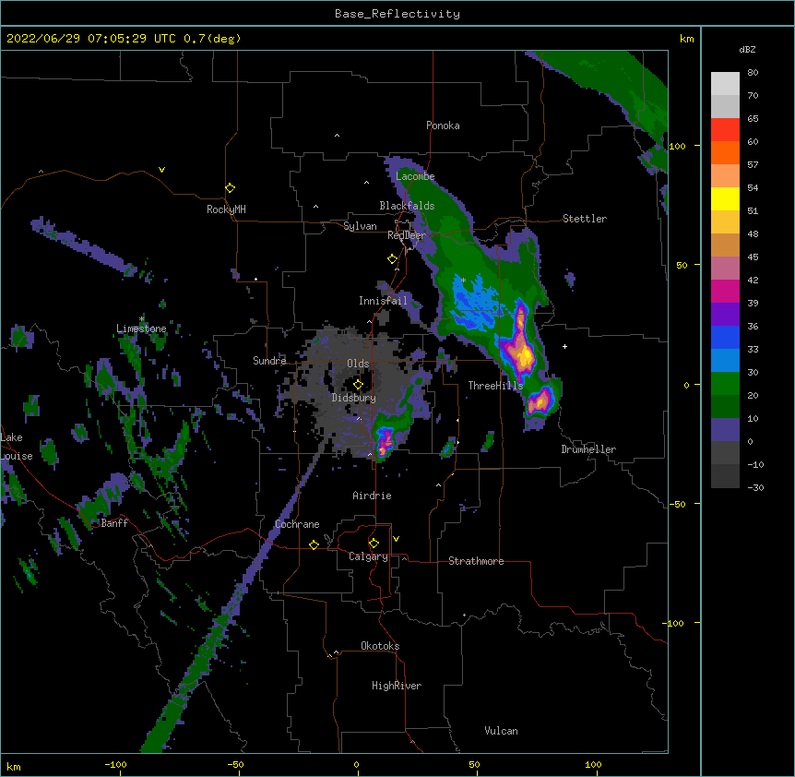
Task: Select the light gray 80 dBZ legend color
Action: click(725, 84)
